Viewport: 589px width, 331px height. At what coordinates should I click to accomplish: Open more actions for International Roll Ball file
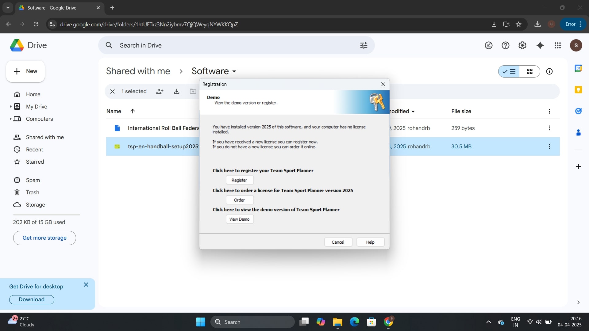[549, 128]
